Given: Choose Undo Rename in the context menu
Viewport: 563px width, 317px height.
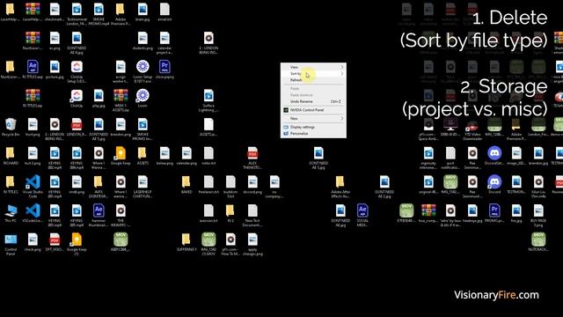Looking at the screenshot, I should [x=313, y=101].
